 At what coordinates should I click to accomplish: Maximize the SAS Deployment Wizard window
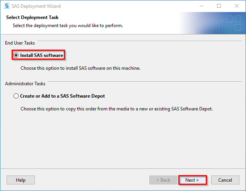[x=219, y=6]
